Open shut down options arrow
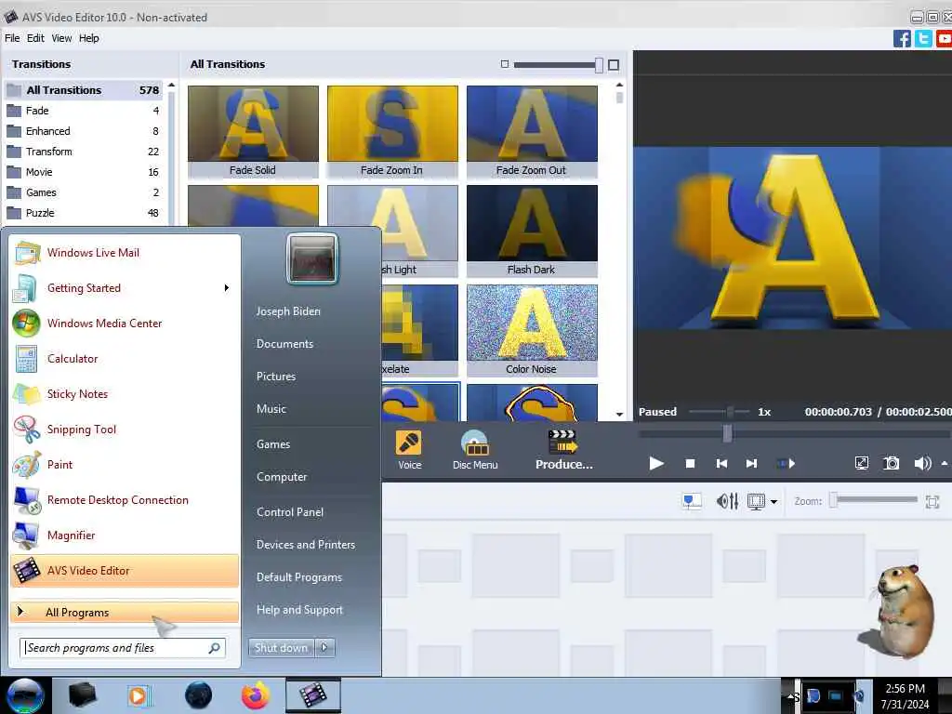The image size is (952, 714). [x=324, y=648]
